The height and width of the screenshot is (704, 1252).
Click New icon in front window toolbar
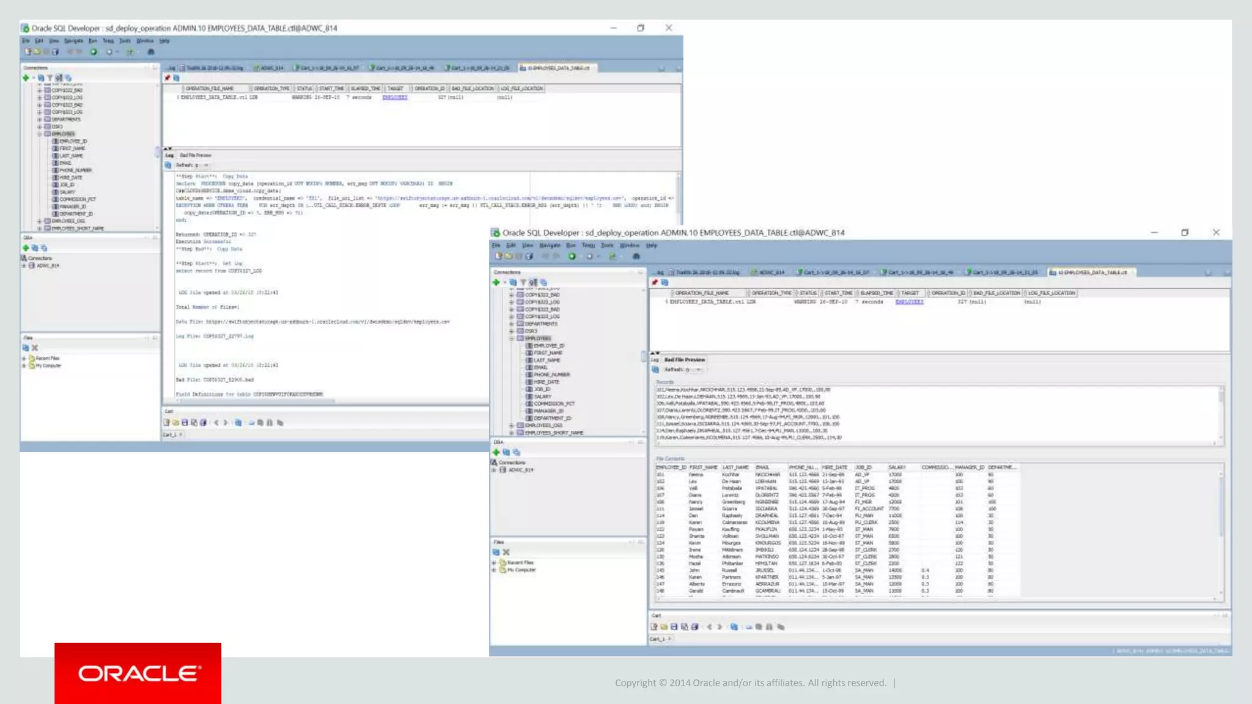(499, 256)
